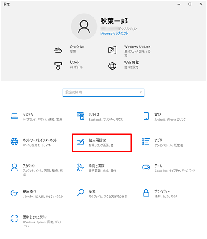Click the 検索 magnifying glass category icon
This screenshot has width=207, height=239.
pos(80,193)
